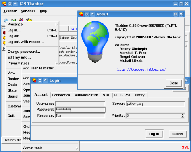Open the Roster menu entry
The image size is (191, 152).
[14, 79]
